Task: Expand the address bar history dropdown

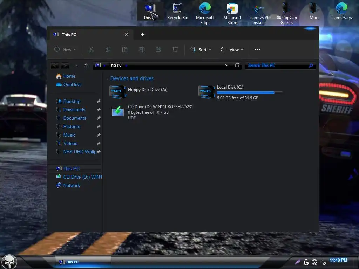Action: pos(227,65)
